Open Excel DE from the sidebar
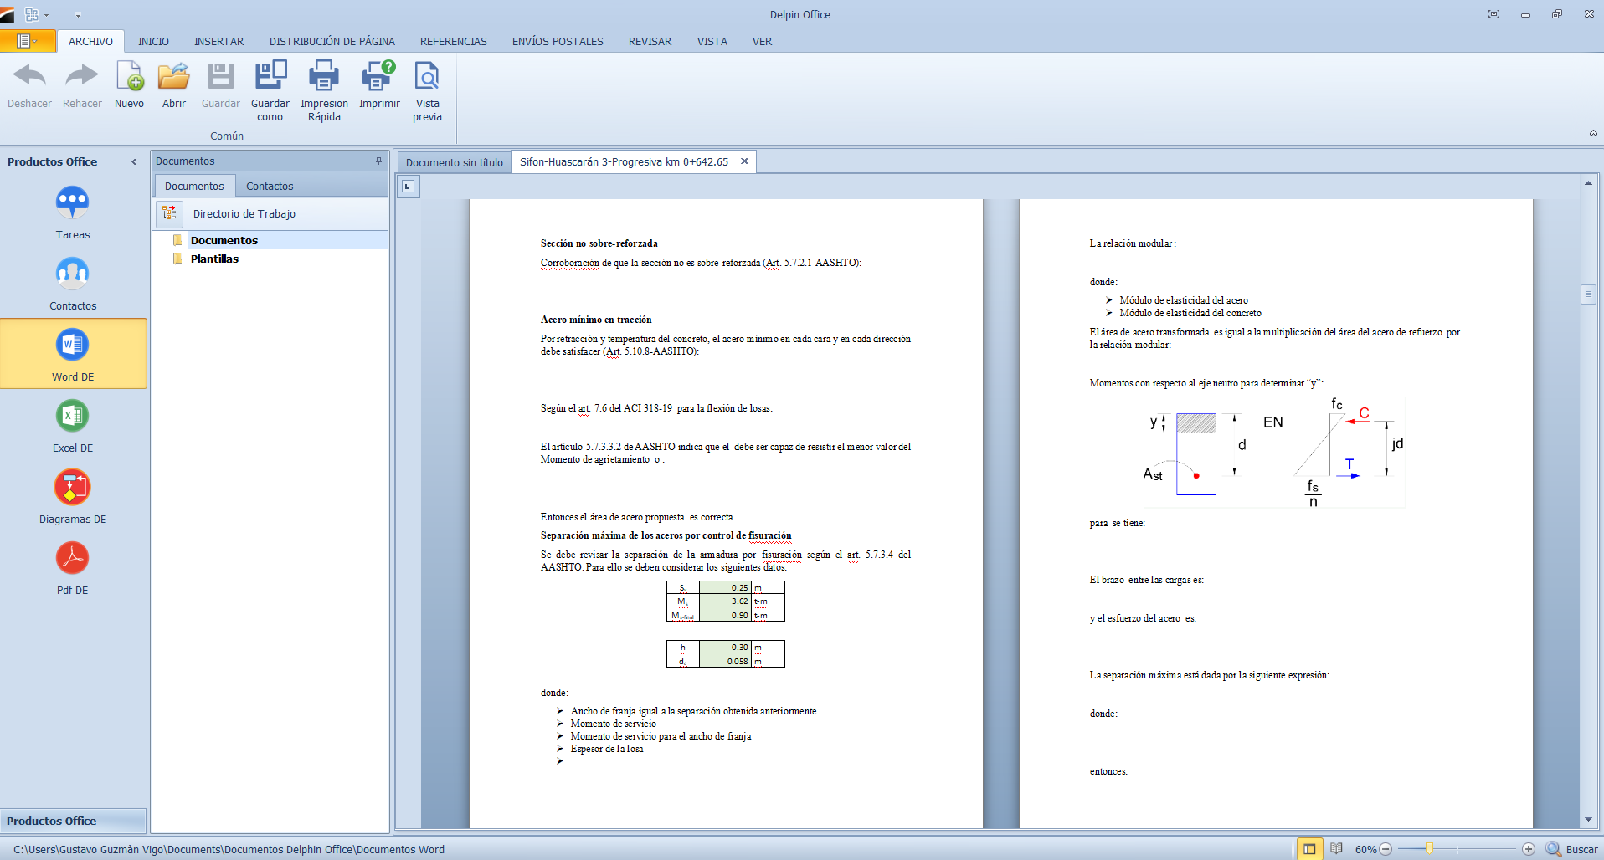The width and height of the screenshot is (1604, 860). [x=73, y=416]
